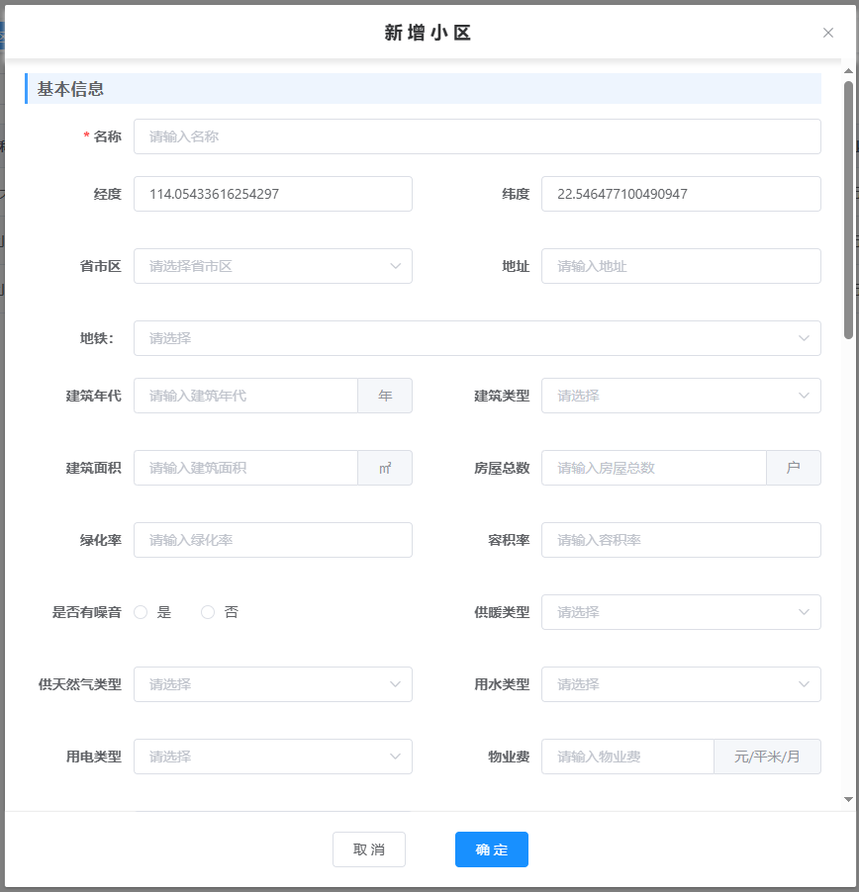Expand the 用电类型 dropdown
The width and height of the screenshot is (859, 892).
point(272,757)
